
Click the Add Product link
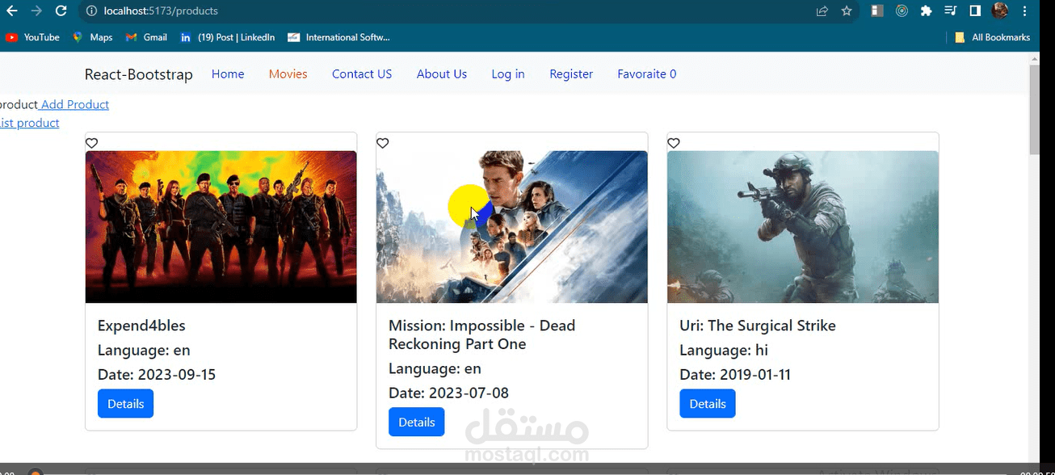click(74, 104)
